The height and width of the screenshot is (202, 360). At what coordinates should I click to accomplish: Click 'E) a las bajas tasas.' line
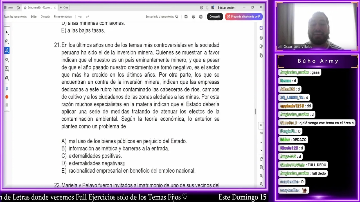[83, 31]
